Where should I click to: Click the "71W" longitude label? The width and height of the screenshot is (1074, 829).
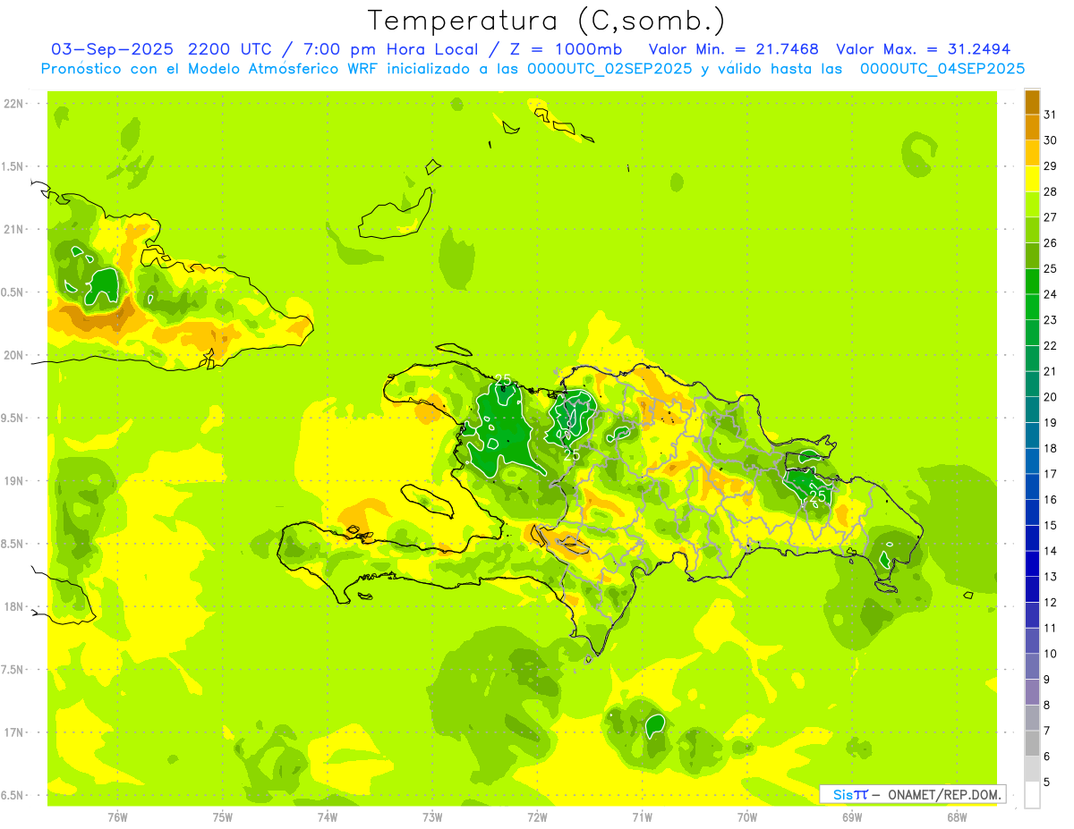tap(642, 816)
